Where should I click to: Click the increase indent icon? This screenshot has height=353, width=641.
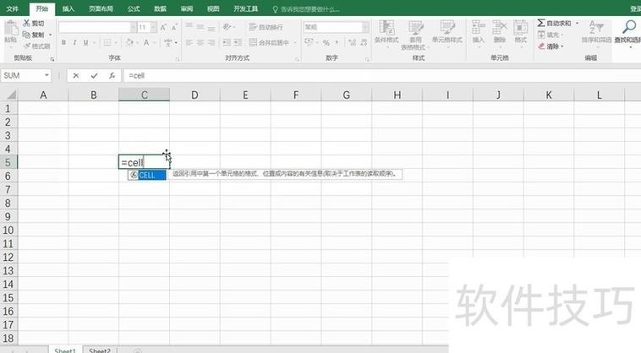238,42
